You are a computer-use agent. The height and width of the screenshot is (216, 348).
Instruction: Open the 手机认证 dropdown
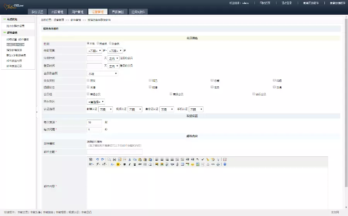[x=196, y=109]
